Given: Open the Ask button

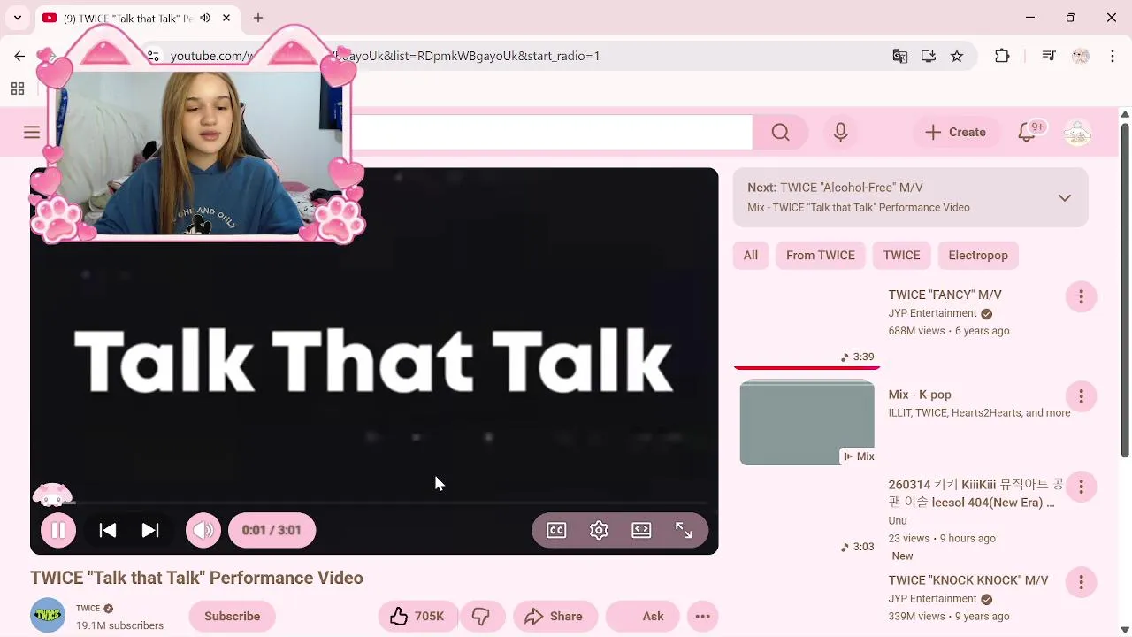Looking at the screenshot, I should 641,616.
